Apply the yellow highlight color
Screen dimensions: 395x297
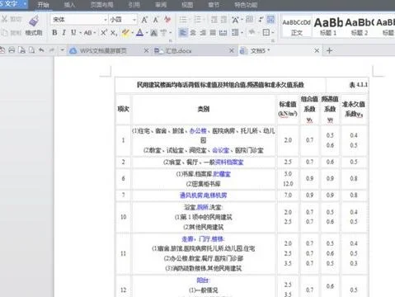(x=125, y=33)
